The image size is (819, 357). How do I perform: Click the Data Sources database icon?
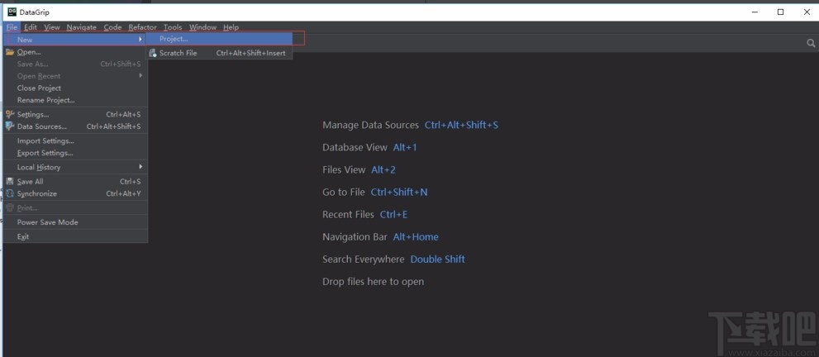(10, 126)
